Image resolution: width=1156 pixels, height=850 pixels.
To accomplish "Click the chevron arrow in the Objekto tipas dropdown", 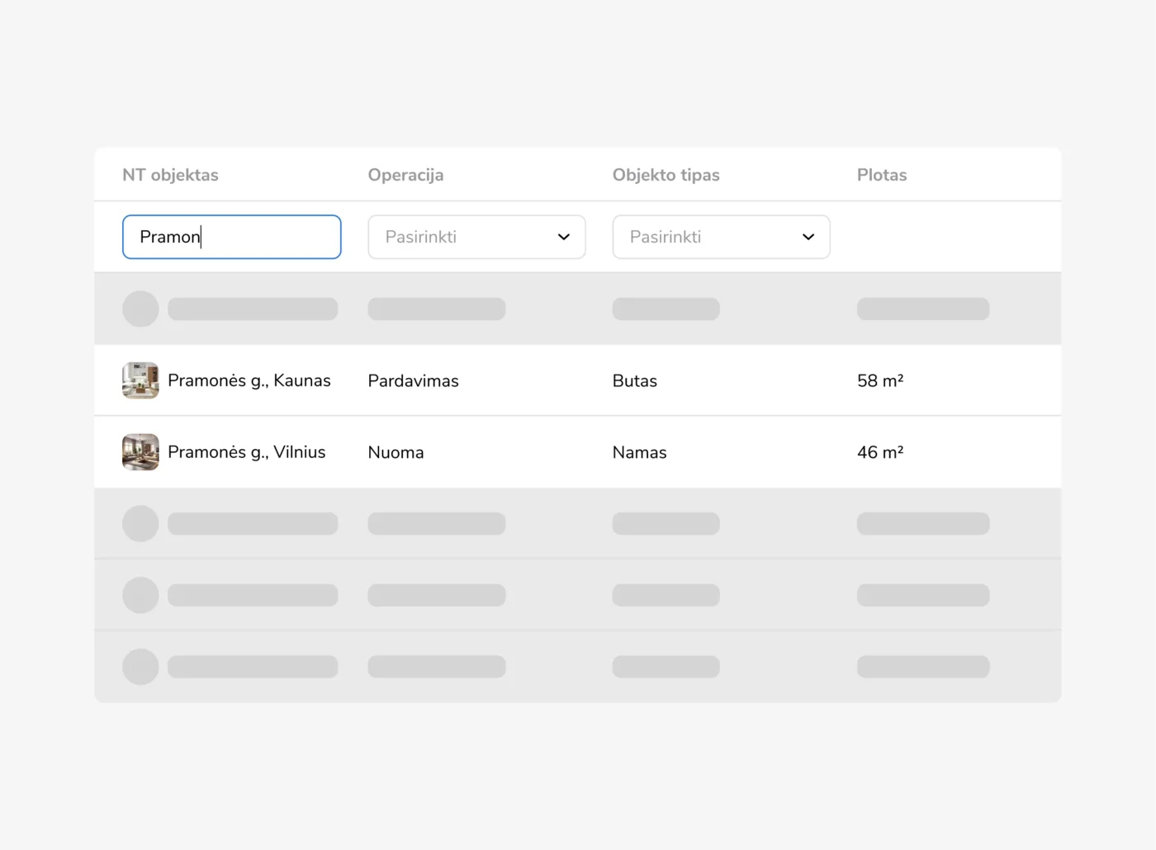I will [808, 237].
